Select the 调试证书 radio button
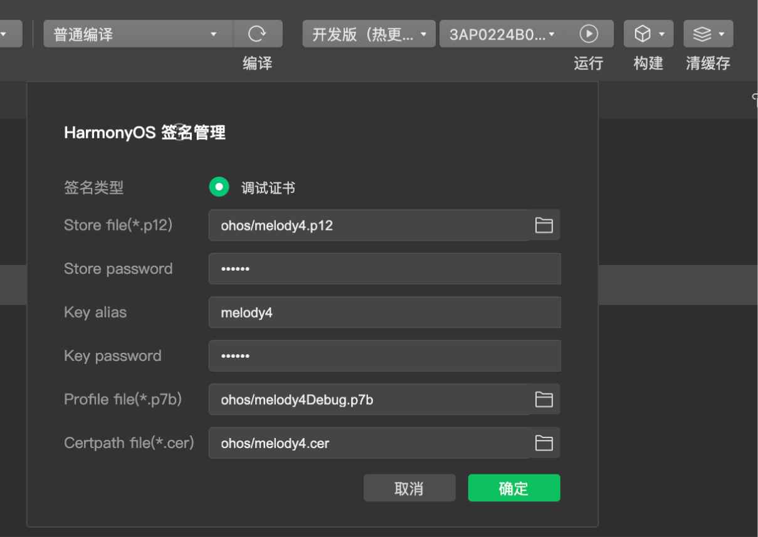Image resolution: width=758 pixels, height=537 pixels. (x=219, y=187)
